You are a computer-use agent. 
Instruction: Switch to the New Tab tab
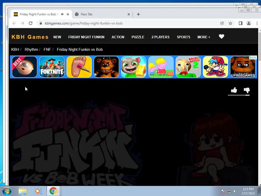tap(102, 14)
